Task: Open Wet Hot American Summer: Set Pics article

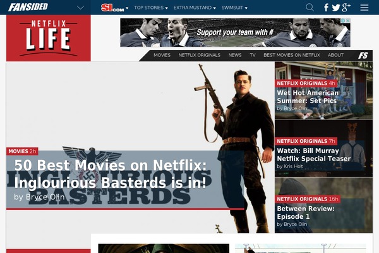Action: point(308,97)
